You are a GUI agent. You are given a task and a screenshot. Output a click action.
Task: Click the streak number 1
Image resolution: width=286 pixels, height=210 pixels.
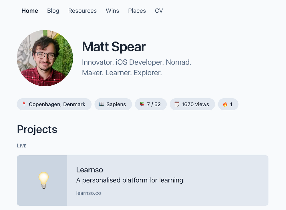231,104
